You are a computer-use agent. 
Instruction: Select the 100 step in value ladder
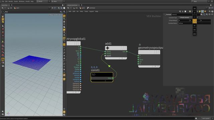click(x=195, y=9)
